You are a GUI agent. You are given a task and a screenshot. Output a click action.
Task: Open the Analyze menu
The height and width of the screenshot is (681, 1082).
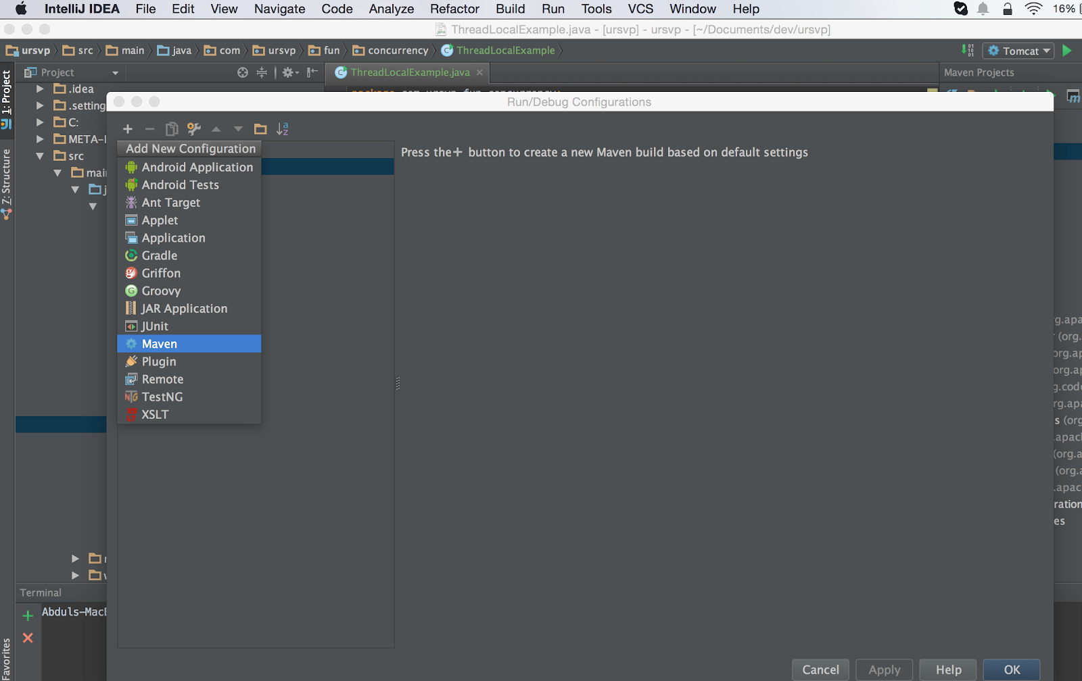pyautogui.click(x=392, y=9)
